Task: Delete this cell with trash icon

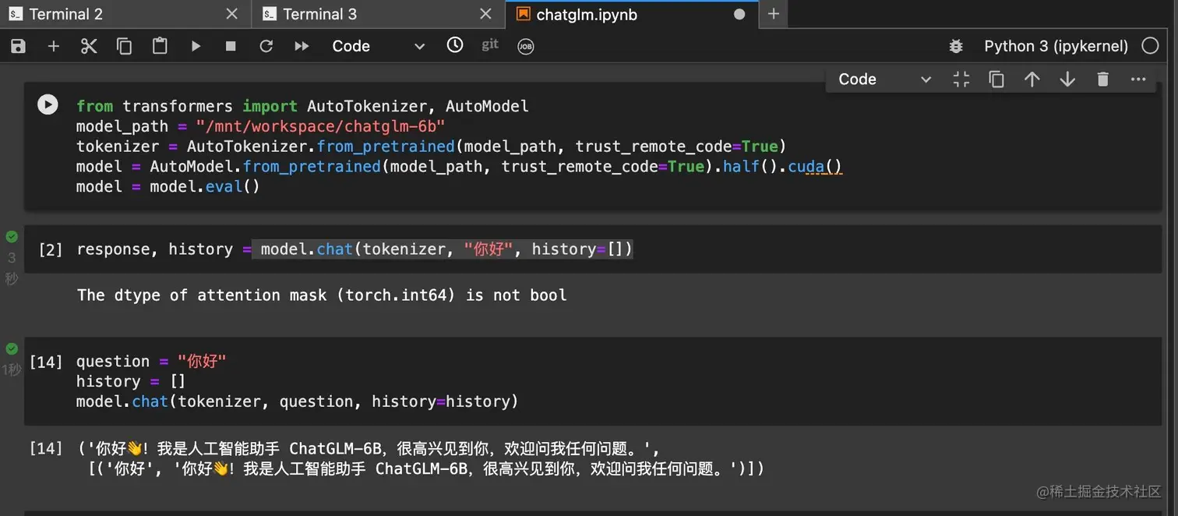Action: click(x=1102, y=79)
